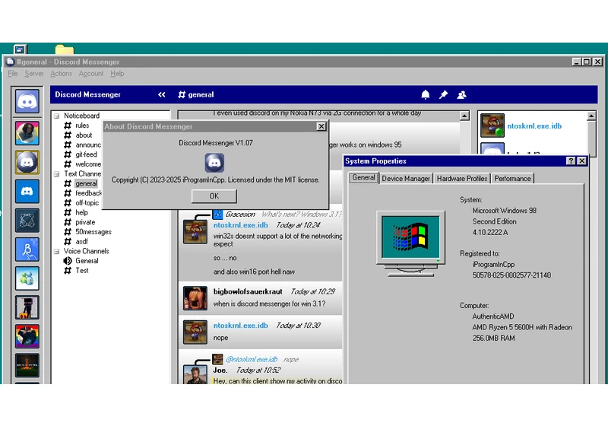Open pinned messages with pin icon
This screenshot has height=426, width=608.
[x=443, y=94]
